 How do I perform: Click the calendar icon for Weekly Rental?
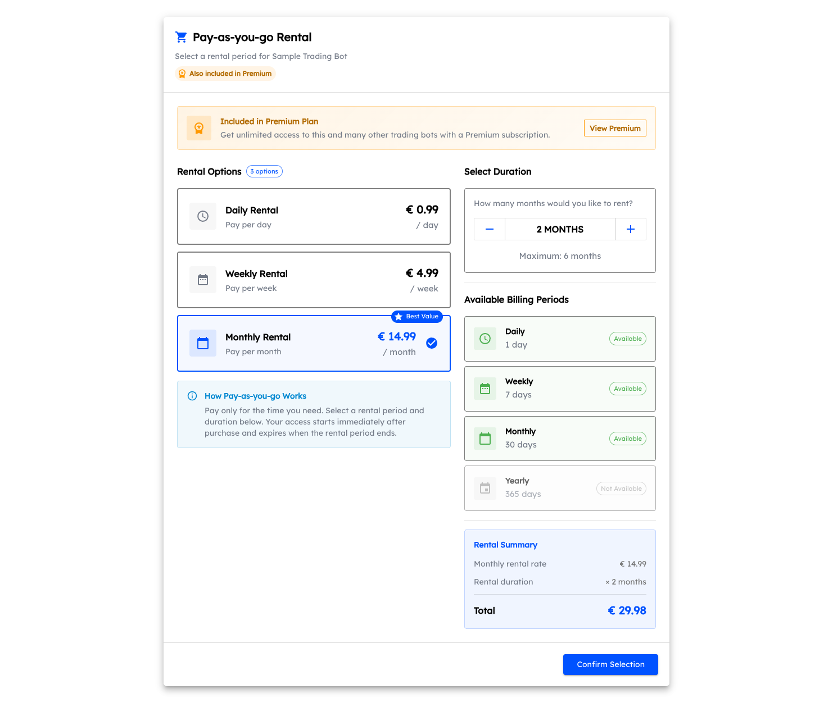click(x=203, y=279)
